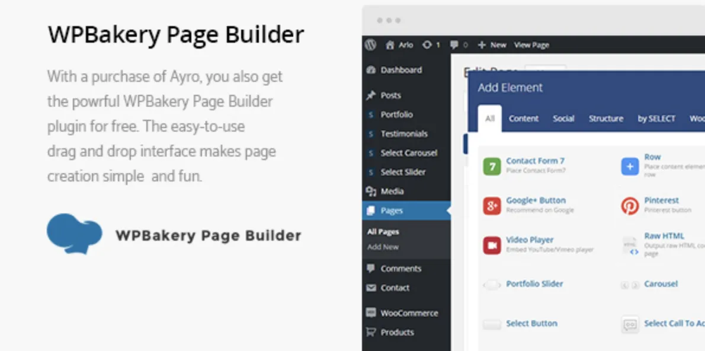Viewport: 705px width, 351px height.
Task: Click the Select Slider S icon
Action: (371, 173)
